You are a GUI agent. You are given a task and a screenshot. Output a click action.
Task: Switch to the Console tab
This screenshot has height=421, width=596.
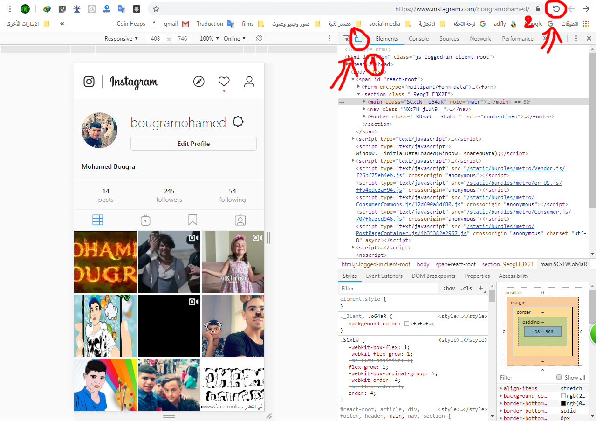[x=418, y=39]
